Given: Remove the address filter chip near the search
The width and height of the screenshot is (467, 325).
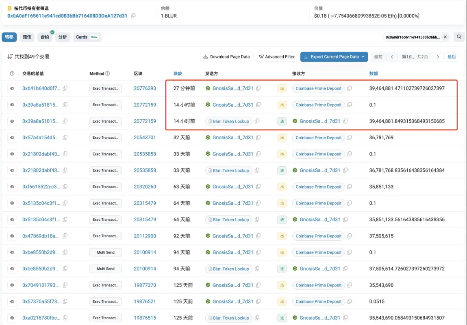Looking at the screenshot, I should (445, 37).
